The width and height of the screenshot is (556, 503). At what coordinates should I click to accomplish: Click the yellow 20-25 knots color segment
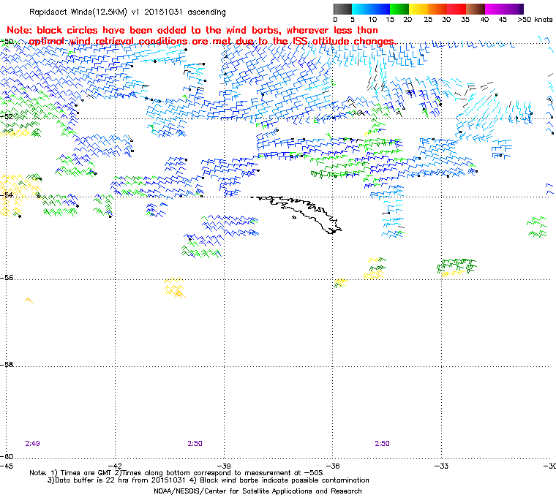[x=418, y=9]
